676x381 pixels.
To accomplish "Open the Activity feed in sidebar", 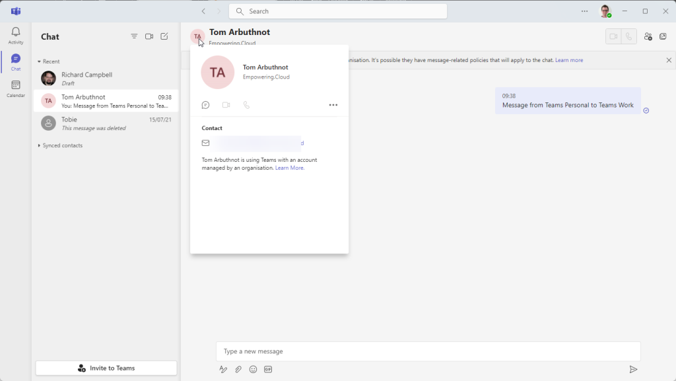I will point(16,36).
